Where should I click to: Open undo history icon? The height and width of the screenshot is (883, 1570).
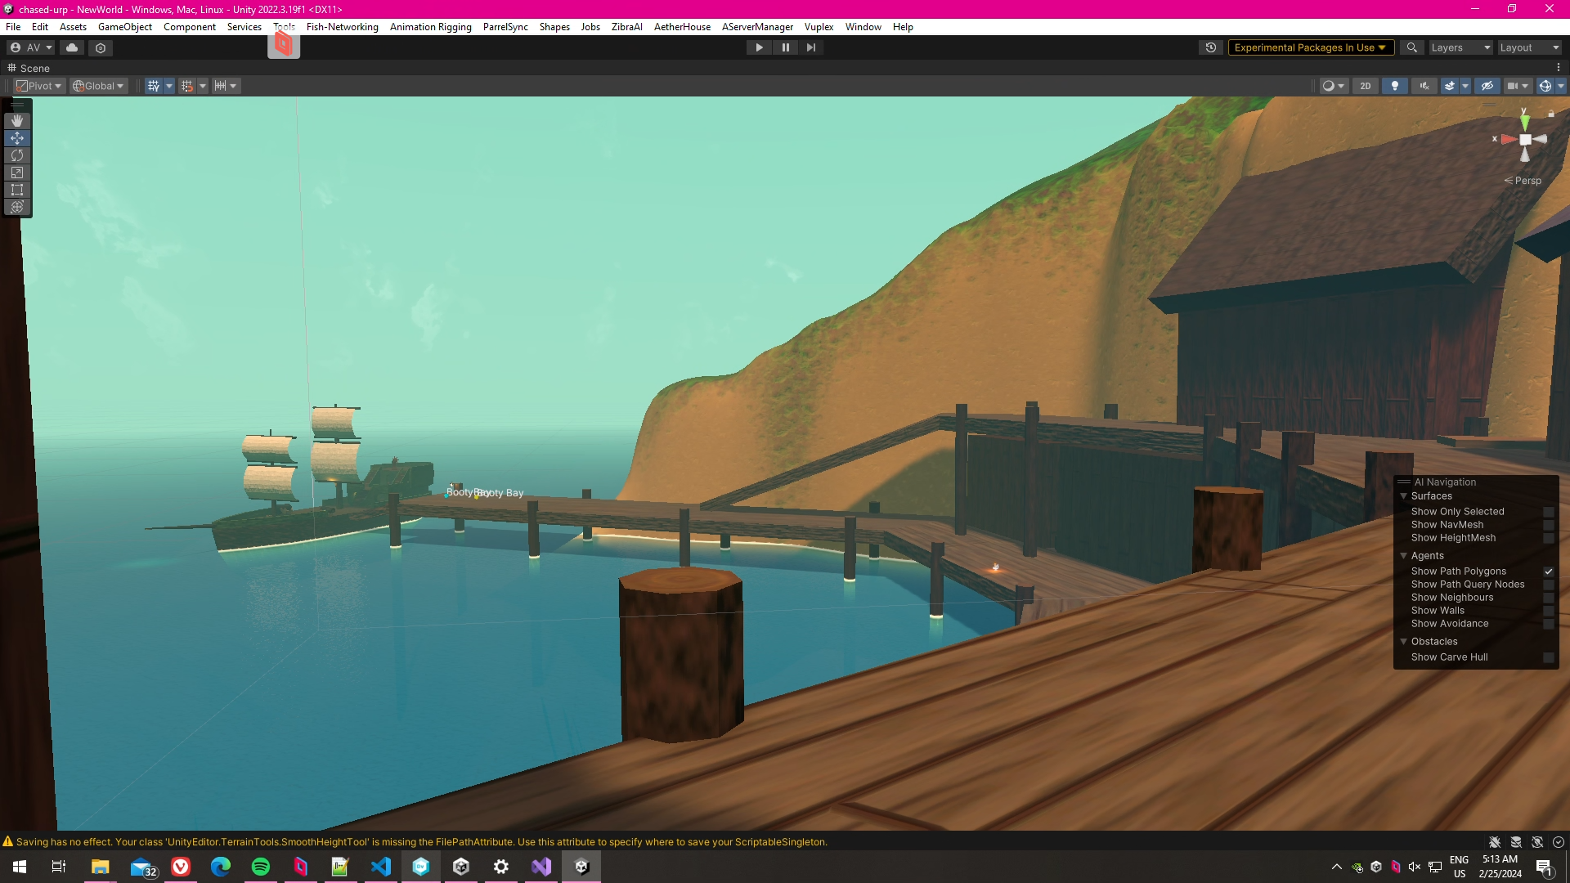1211,47
